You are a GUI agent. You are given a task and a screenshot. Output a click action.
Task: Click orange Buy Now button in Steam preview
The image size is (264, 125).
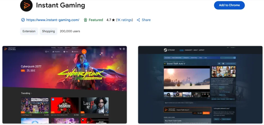pyautogui.click(x=206, y=113)
